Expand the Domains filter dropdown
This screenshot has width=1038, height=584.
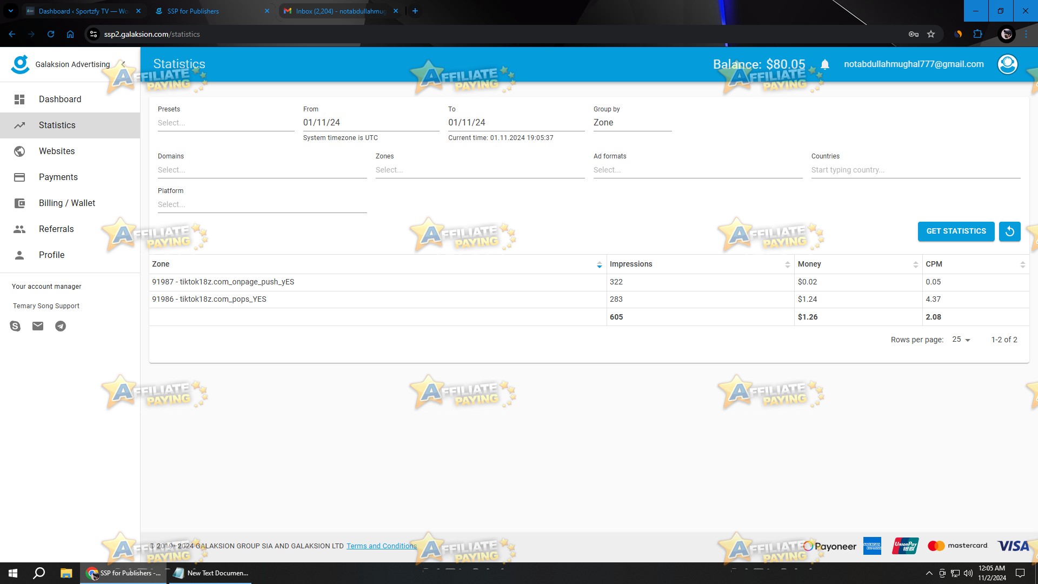coord(262,170)
